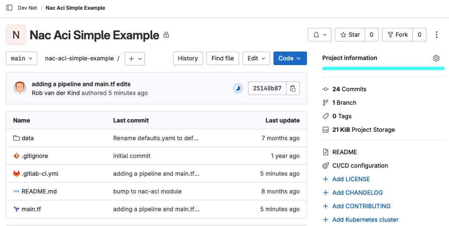
Task: Copy the commit SHA to clipboard
Action: click(293, 88)
